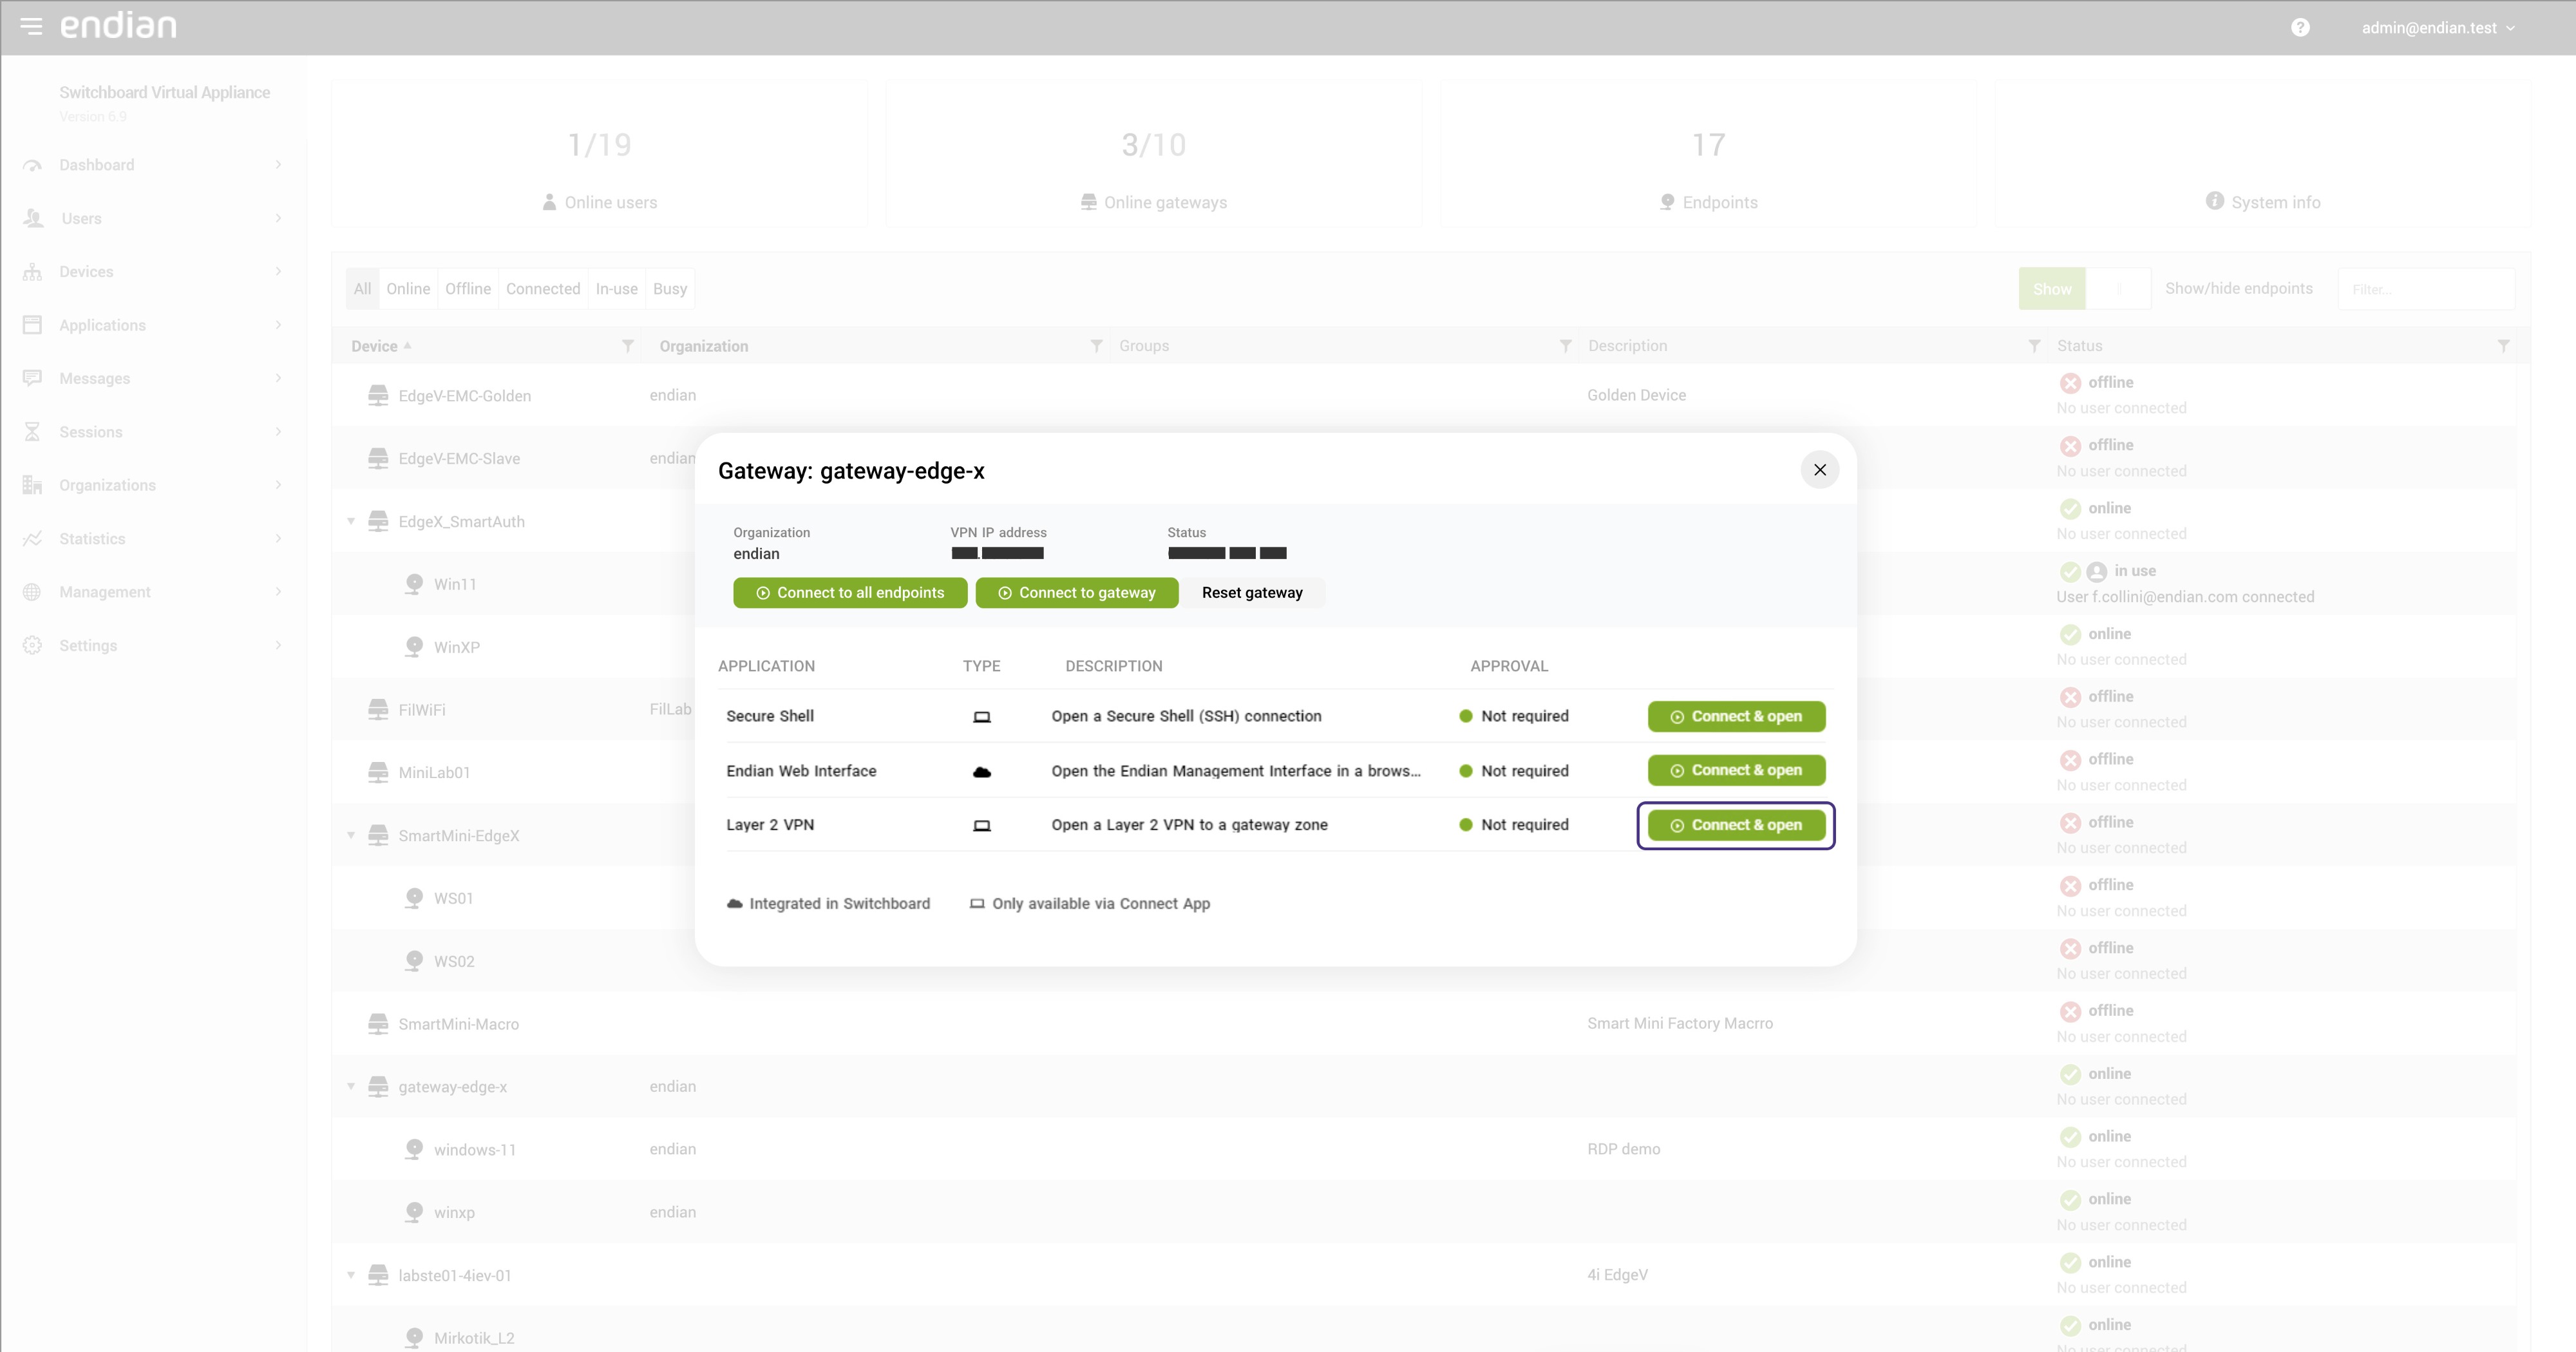Screen dimensions: 2576x1352
Task: Click the Settings gear icon
Action: point(32,645)
